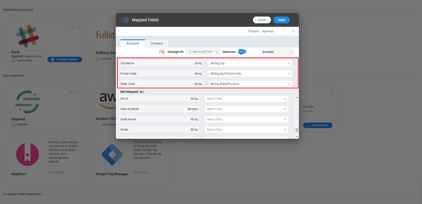This screenshot has width=422, height=204.
Task: Click the scroll up arrow in dialog
Action: tap(297, 97)
